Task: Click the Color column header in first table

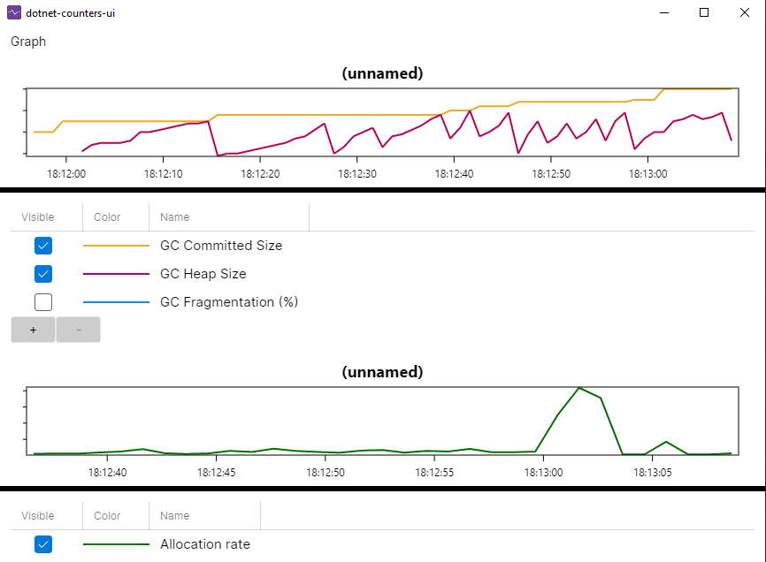Action: [x=107, y=217]
